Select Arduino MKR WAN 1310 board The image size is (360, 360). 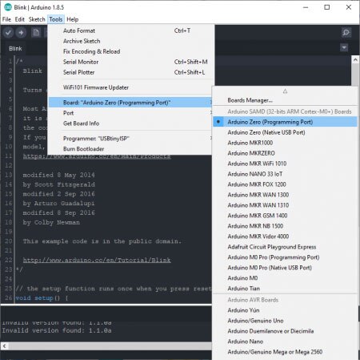(285, 205)
